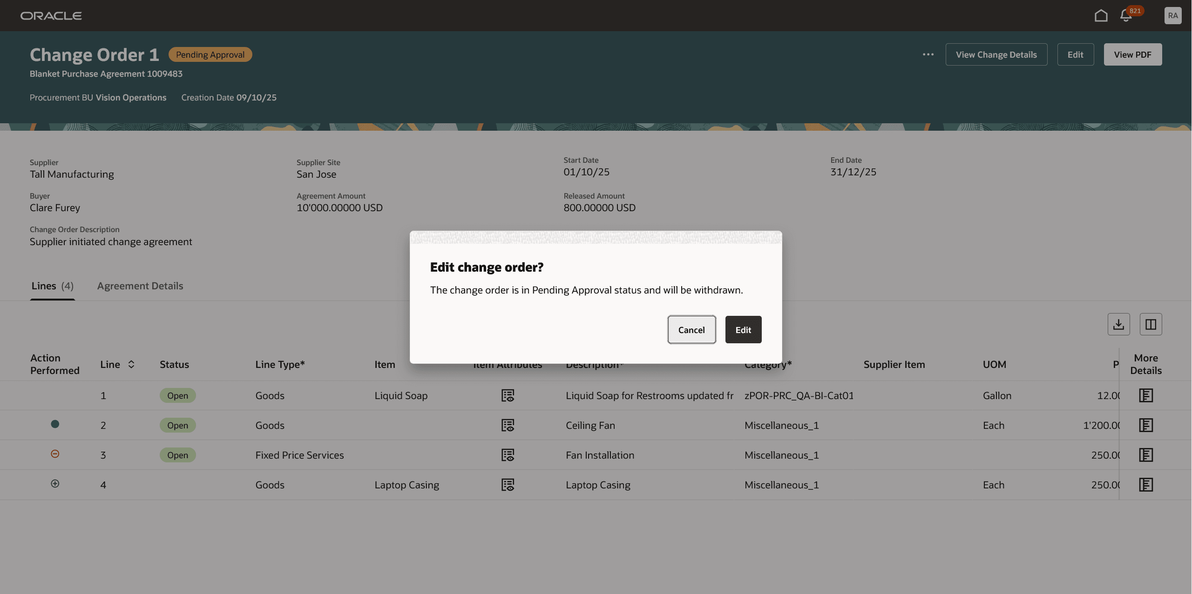Open the notifications bell icon
The image size is (1192, 594).
pos(1125,15)
